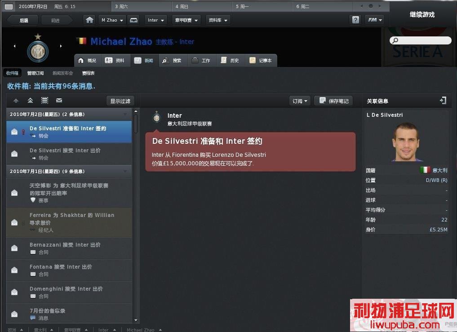This screenshot has width=457, height=332.
Task: Click the Belgian flag next to Michael Zhao
Action: pyautogui.click(x=82, y=41)
